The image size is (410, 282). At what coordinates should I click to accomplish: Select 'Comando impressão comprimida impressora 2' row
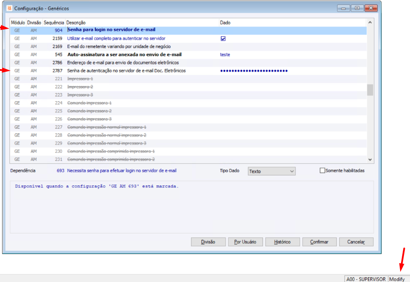(188, 159)
